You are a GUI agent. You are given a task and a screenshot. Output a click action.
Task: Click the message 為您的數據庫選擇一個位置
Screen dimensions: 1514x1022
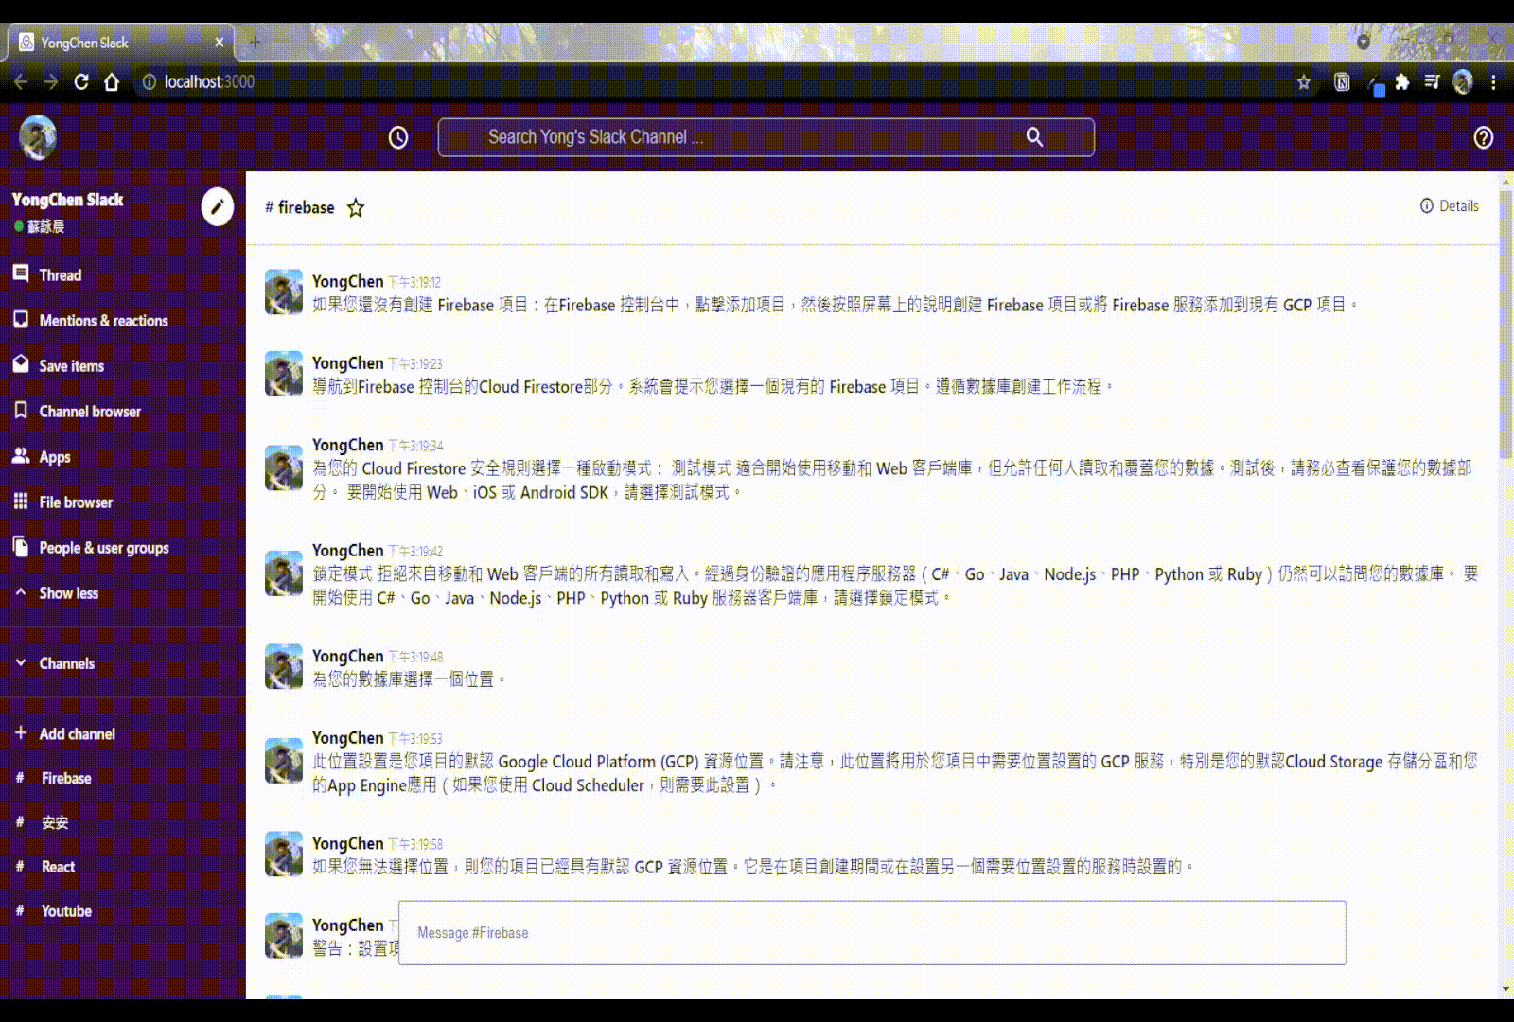[409, 679]
